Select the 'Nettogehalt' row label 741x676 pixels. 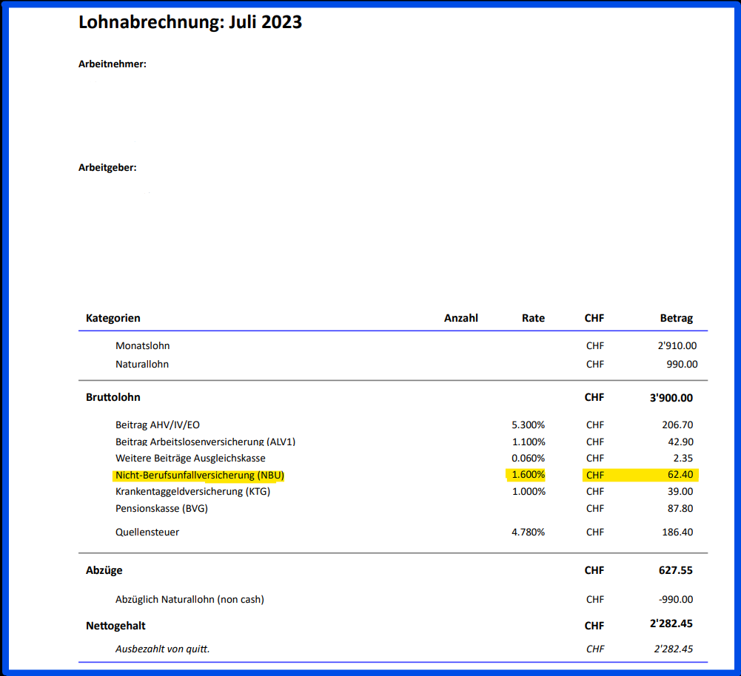click(x=115, y=626)
